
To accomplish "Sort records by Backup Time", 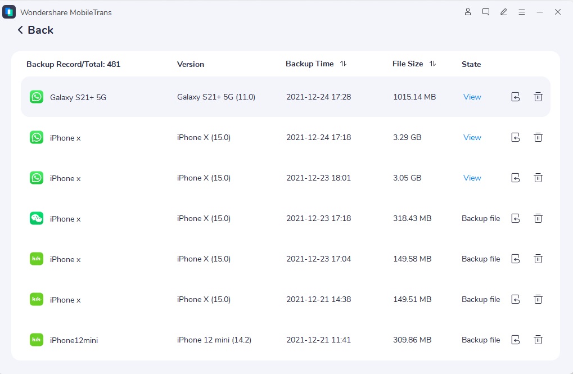I will click(343, 64).
